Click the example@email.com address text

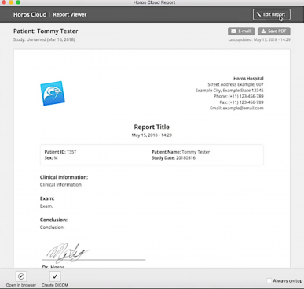pyautogui.click(x=243, y=108)
